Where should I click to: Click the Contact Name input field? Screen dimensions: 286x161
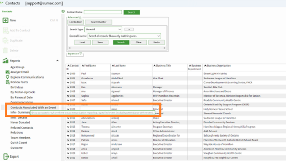[x=103, y=12]
